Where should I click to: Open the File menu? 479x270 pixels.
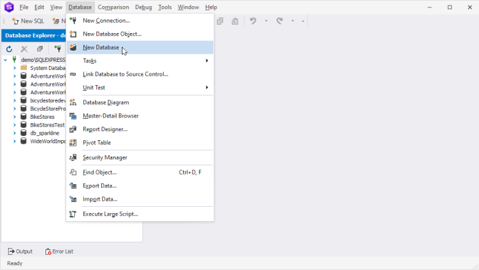(x=24, y=7)
